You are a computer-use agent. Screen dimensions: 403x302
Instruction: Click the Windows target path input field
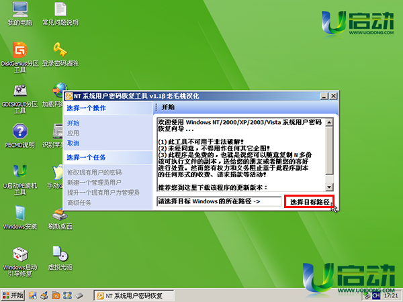pyautogui.click(x=219, y=201)
